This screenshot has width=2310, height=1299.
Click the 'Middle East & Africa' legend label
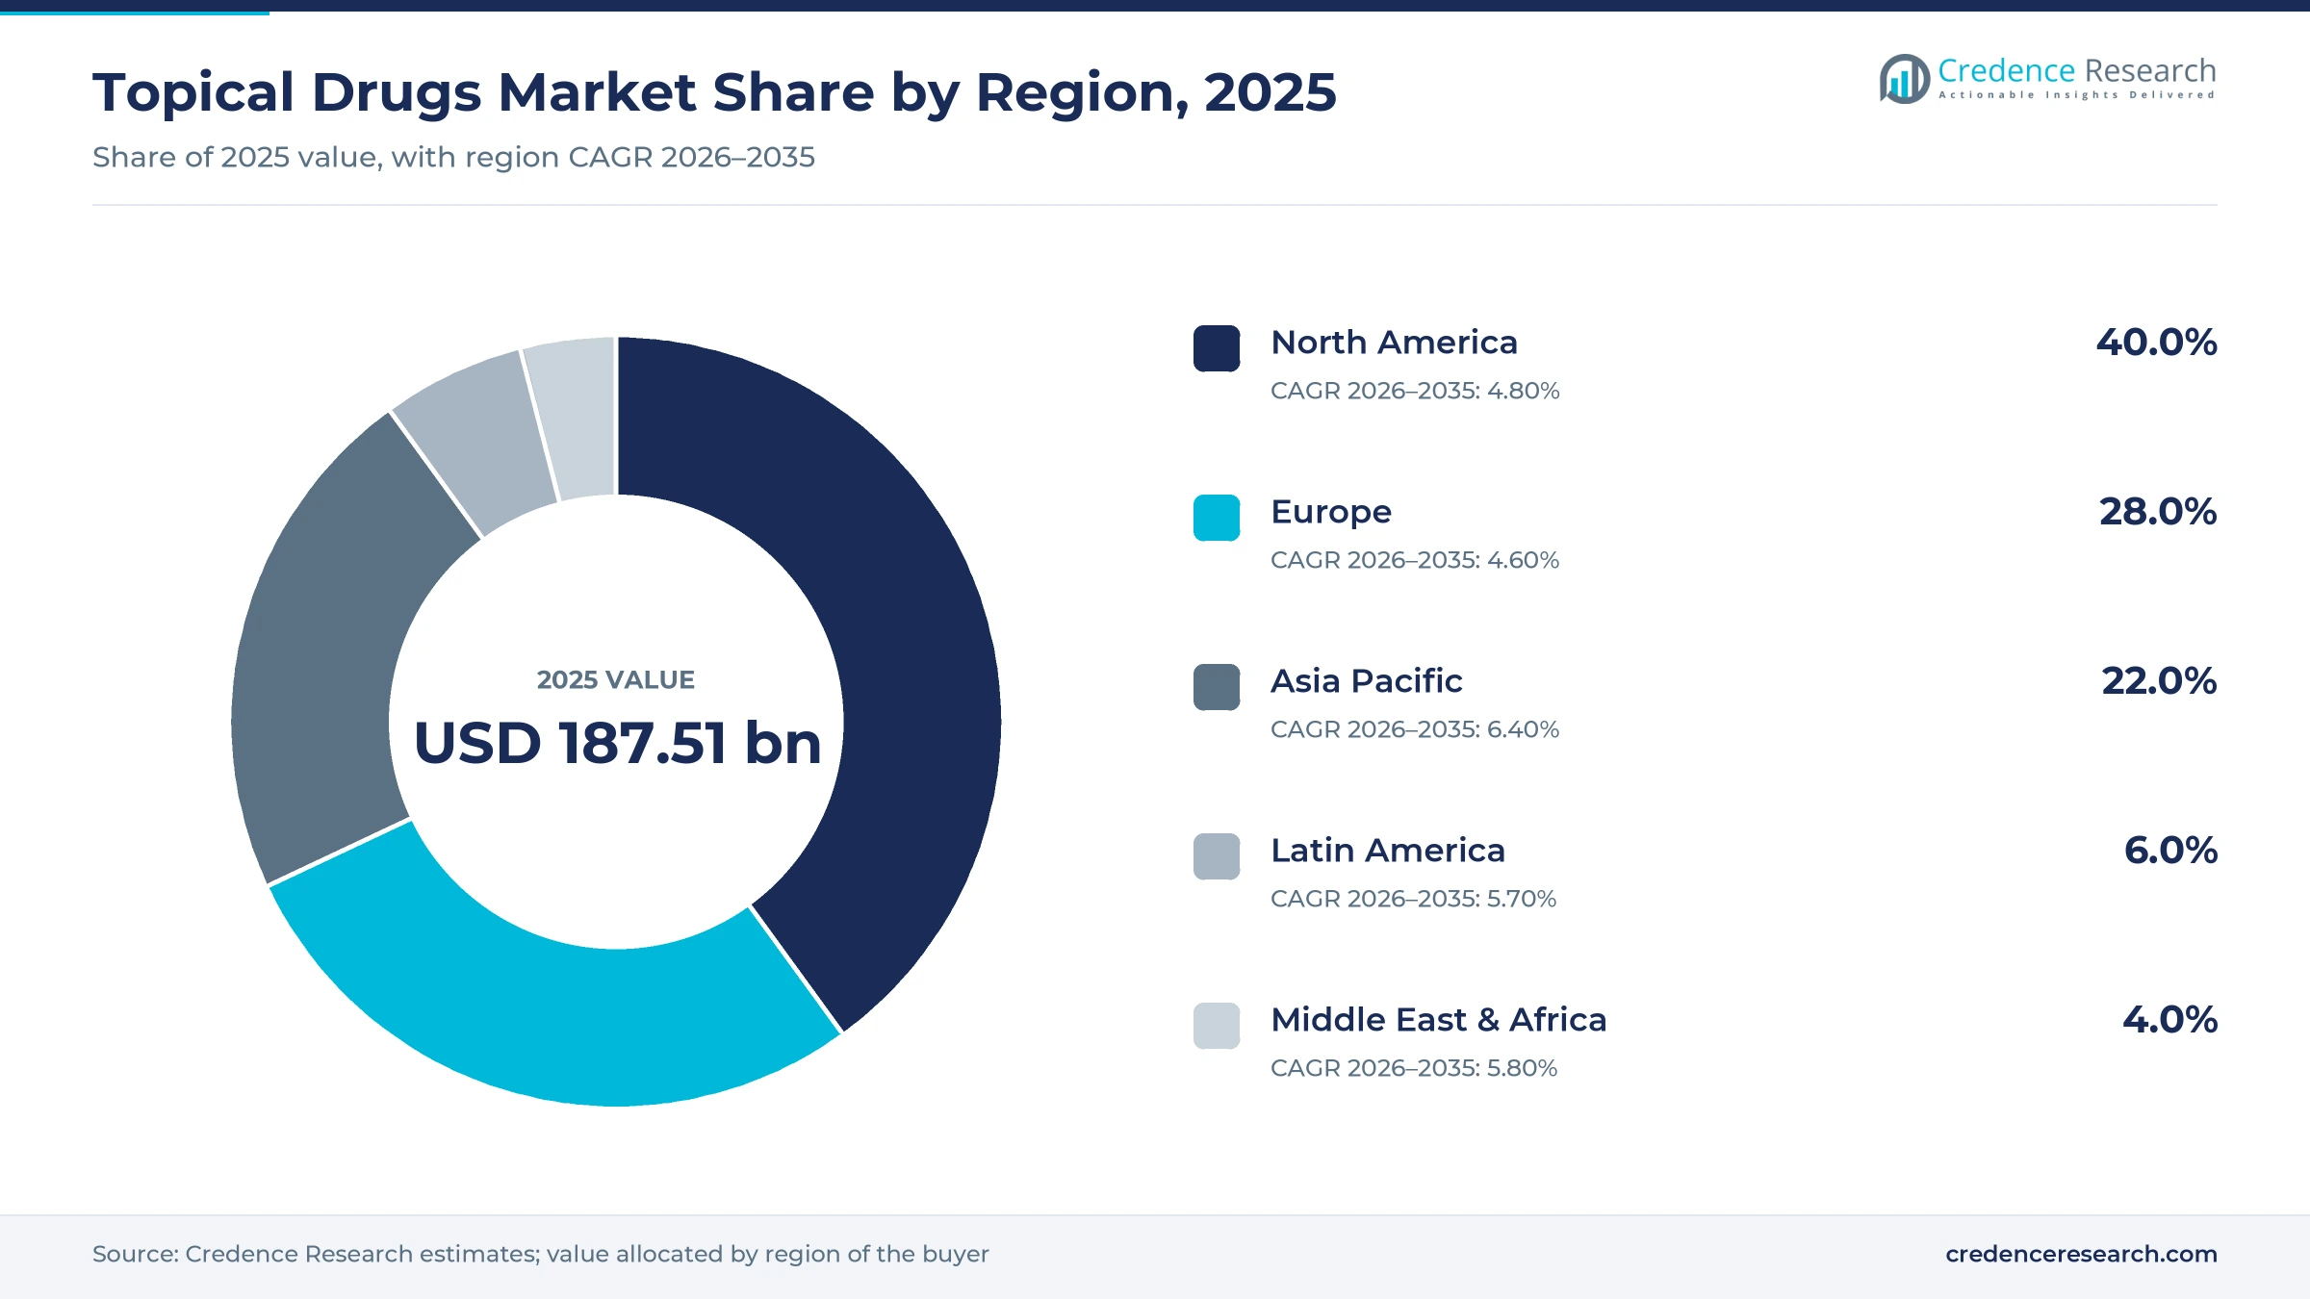tap(1439, 1020)
